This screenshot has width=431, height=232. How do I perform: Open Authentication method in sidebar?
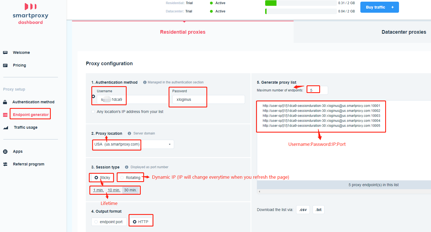[33, 102]
